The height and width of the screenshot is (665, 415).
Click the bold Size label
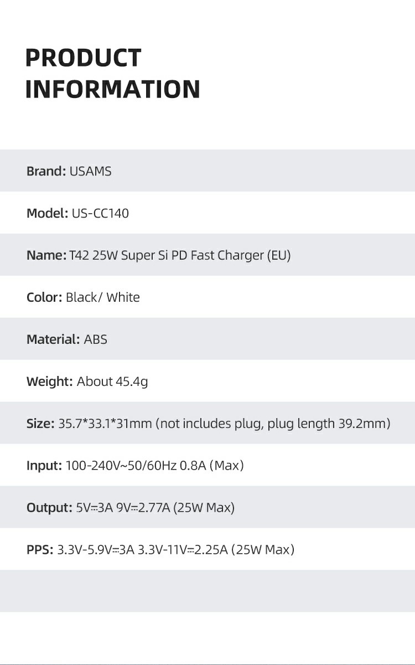pyautogui.click(x=40, y=424)
